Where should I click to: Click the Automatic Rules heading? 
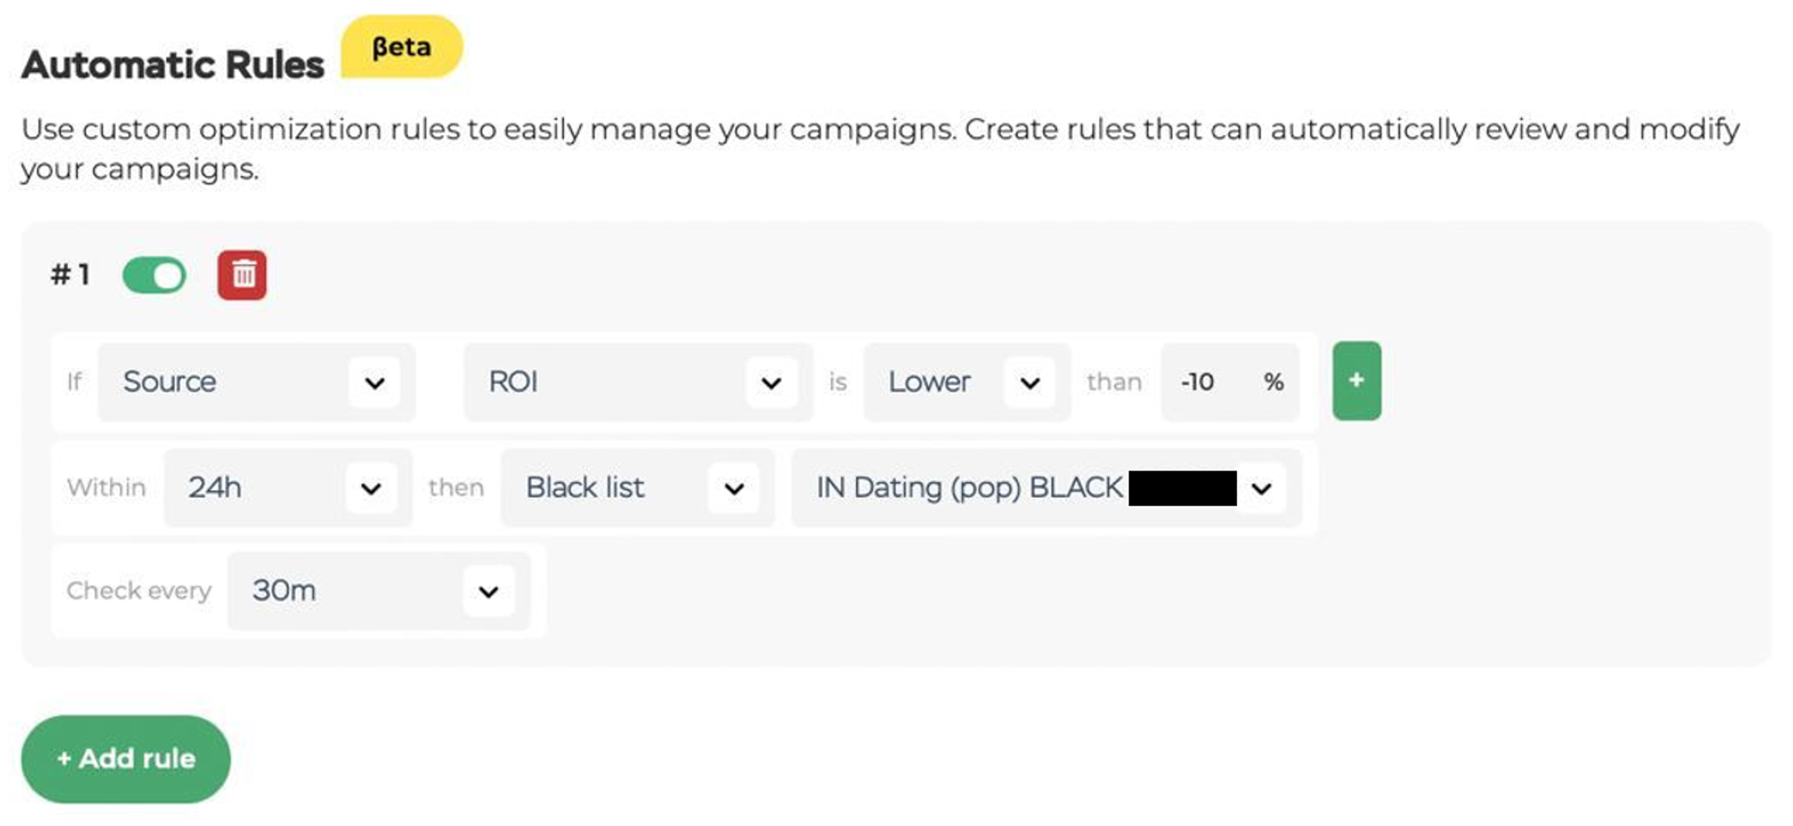tap(173, 65)
